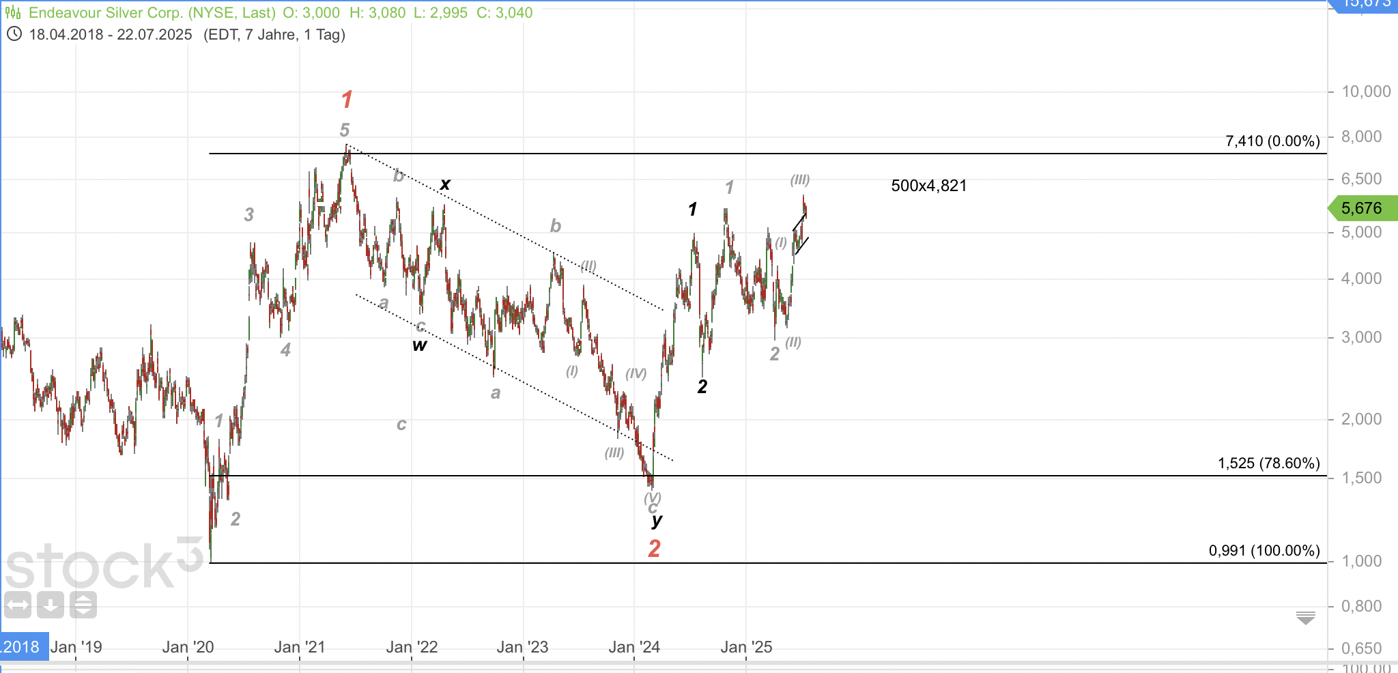Click the red wave 2 label at the bottom
The height and width of the screenshot is (673, 1398).
[x=654, y=548]
